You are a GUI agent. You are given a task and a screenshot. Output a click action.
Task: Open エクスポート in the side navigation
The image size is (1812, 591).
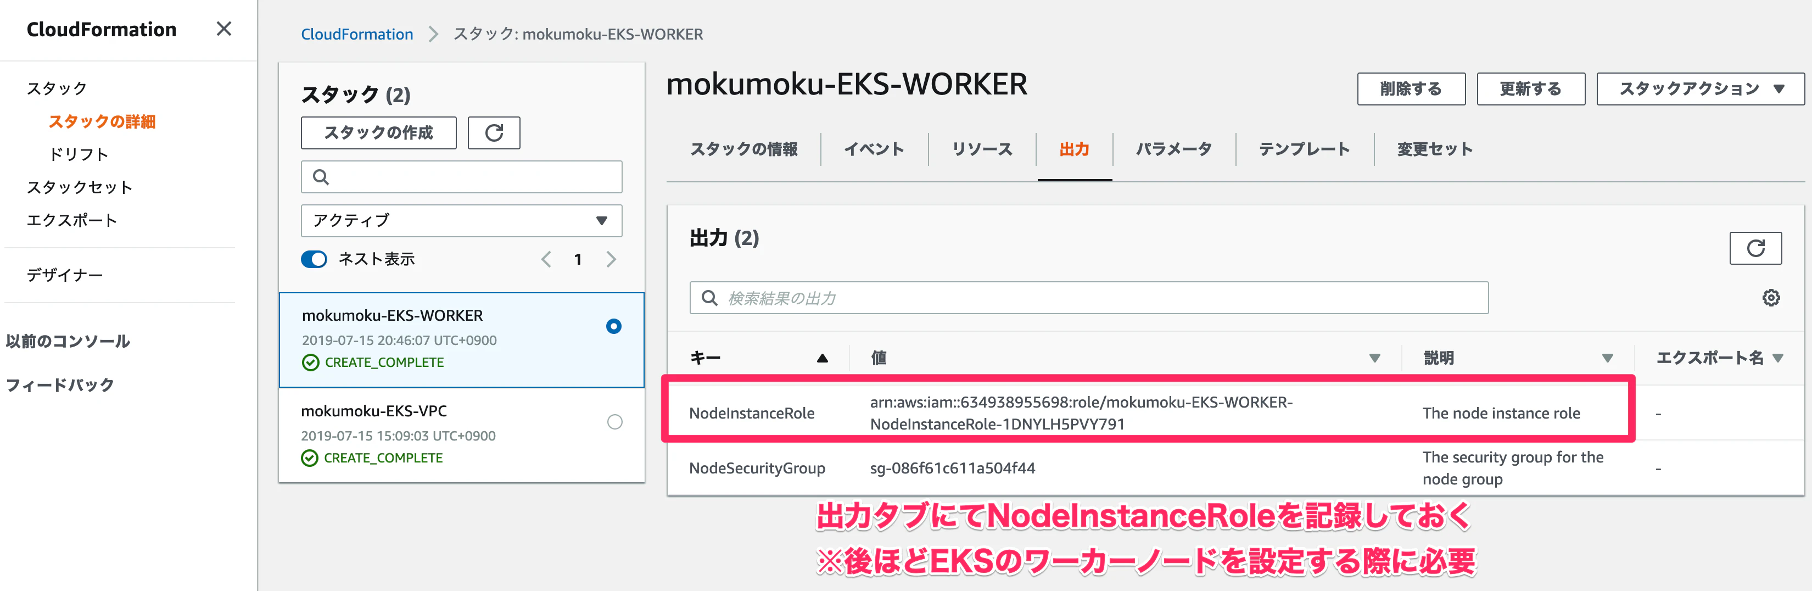(72, 220)
